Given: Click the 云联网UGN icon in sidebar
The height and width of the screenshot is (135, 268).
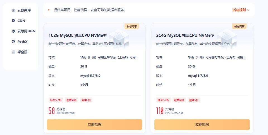Looking at the screenshot, I should [x=13, y=31].
